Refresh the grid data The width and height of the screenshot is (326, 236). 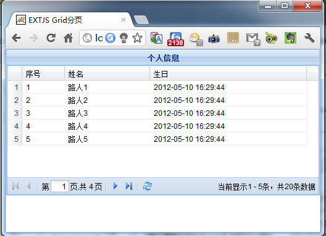coord(148,186)
